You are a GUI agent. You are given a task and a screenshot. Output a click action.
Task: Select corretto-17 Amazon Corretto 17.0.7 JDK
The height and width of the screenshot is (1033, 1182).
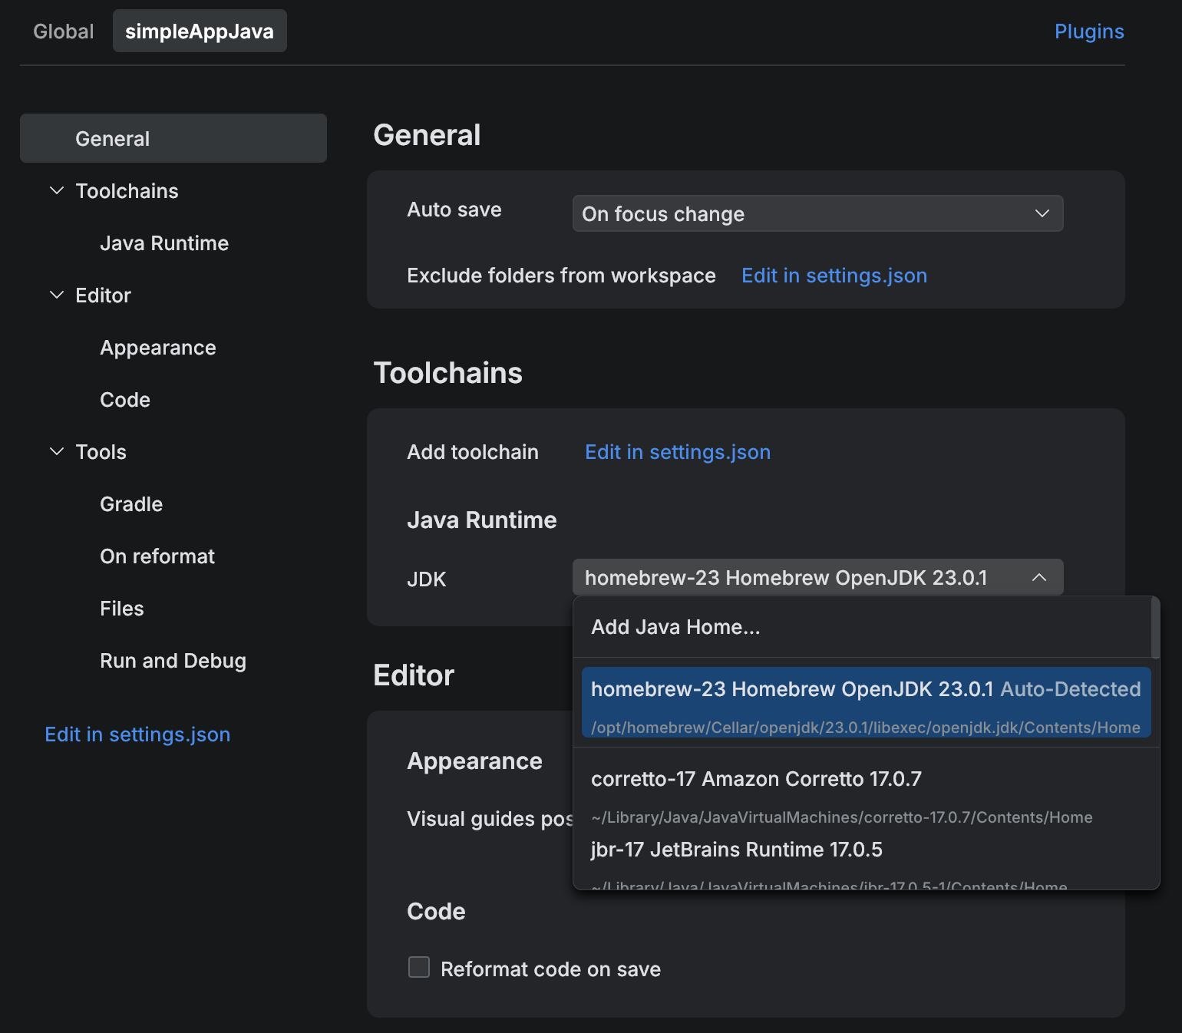757,778
